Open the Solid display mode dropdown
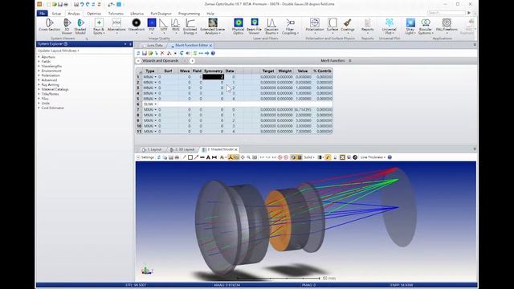 (x=309, y=157)
